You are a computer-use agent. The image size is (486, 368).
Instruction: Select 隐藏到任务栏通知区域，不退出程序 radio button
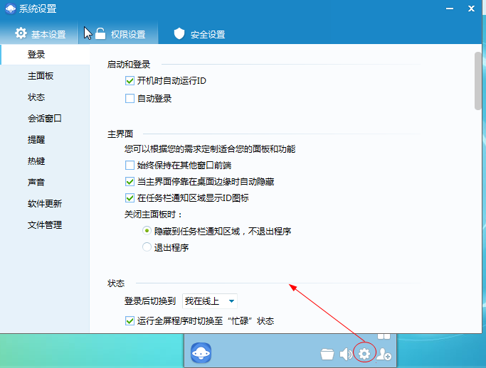[x=147, y=231]
